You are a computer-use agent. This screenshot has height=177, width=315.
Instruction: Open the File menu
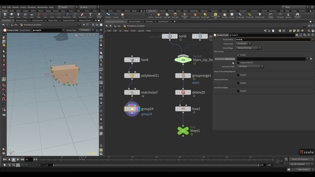[x=4, y=7]
